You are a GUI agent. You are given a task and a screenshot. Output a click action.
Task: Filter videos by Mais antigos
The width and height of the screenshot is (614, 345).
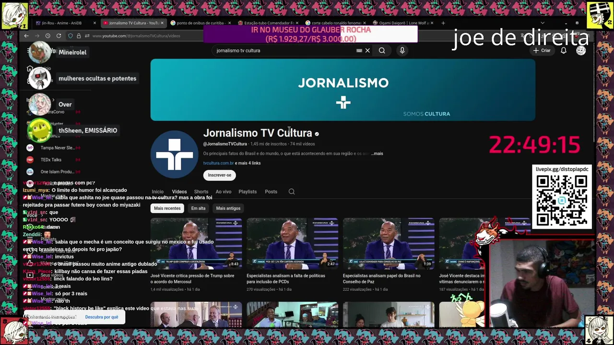[228, 208]
